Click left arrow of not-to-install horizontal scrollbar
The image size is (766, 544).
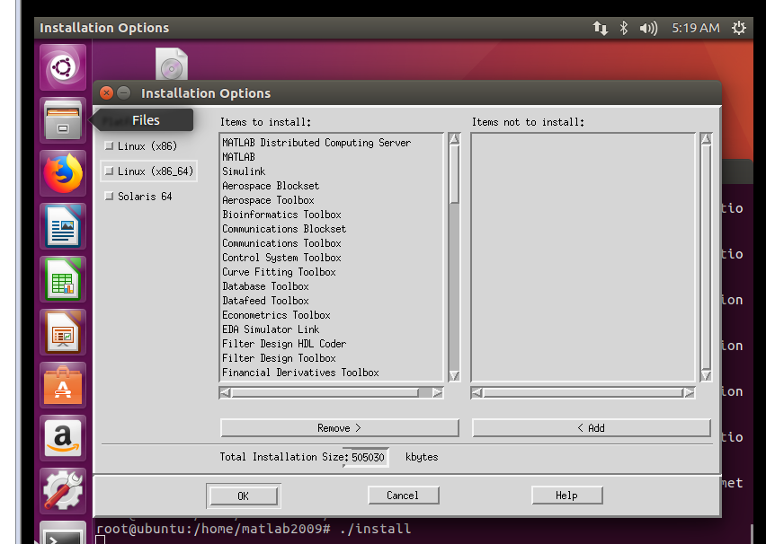[x=477, y=393]
